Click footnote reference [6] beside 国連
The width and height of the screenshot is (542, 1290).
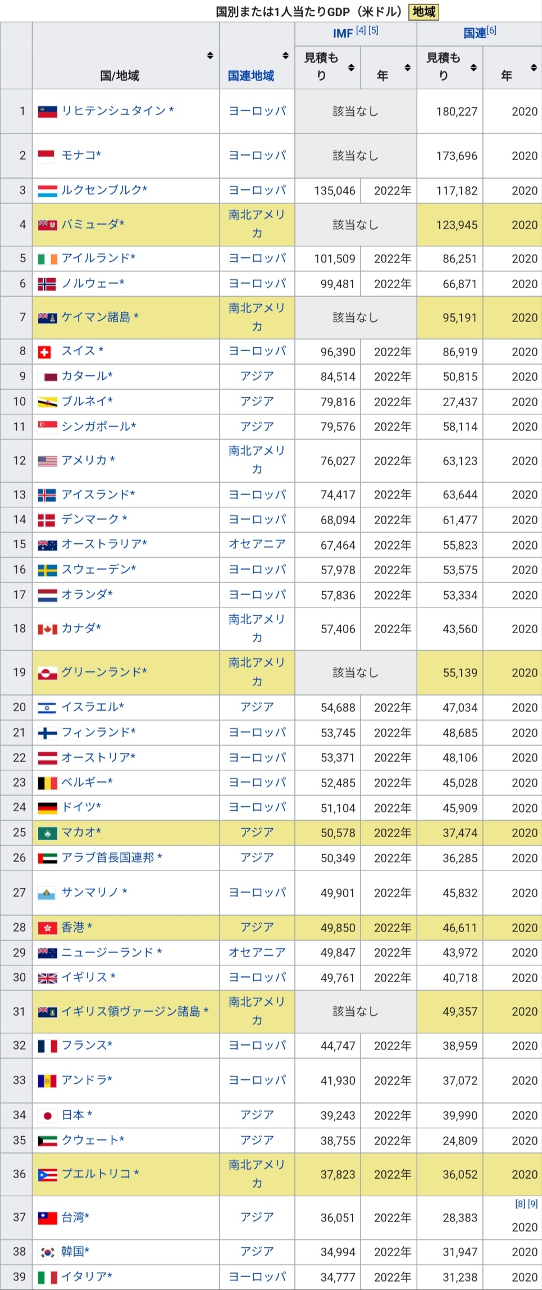491,30
